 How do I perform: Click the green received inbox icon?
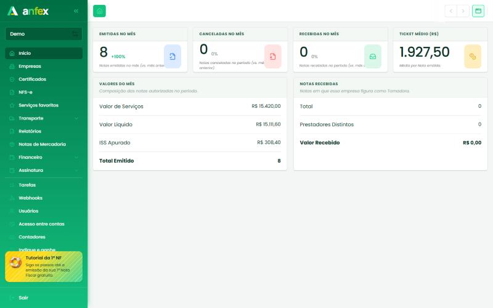click(373, 57)
